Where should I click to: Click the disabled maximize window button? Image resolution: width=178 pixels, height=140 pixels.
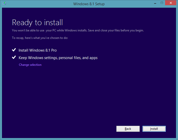tap(162, 3)
